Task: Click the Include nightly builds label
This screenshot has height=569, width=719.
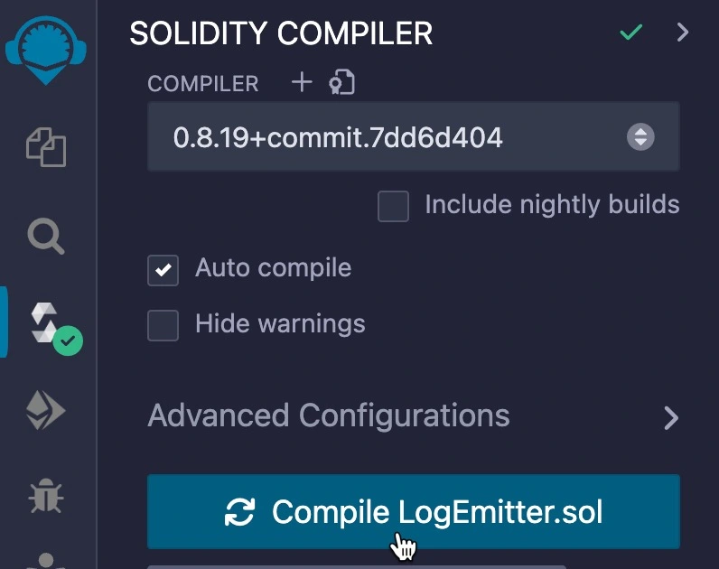Action: tap(552, 204)
